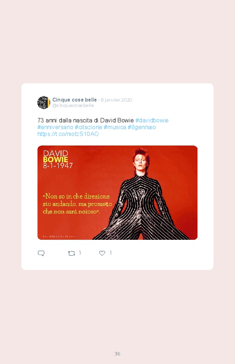Viewport: 235px width, 364px height.
Task: Select the #8gennaio hashtag
Action: click(x=142, y=127)
